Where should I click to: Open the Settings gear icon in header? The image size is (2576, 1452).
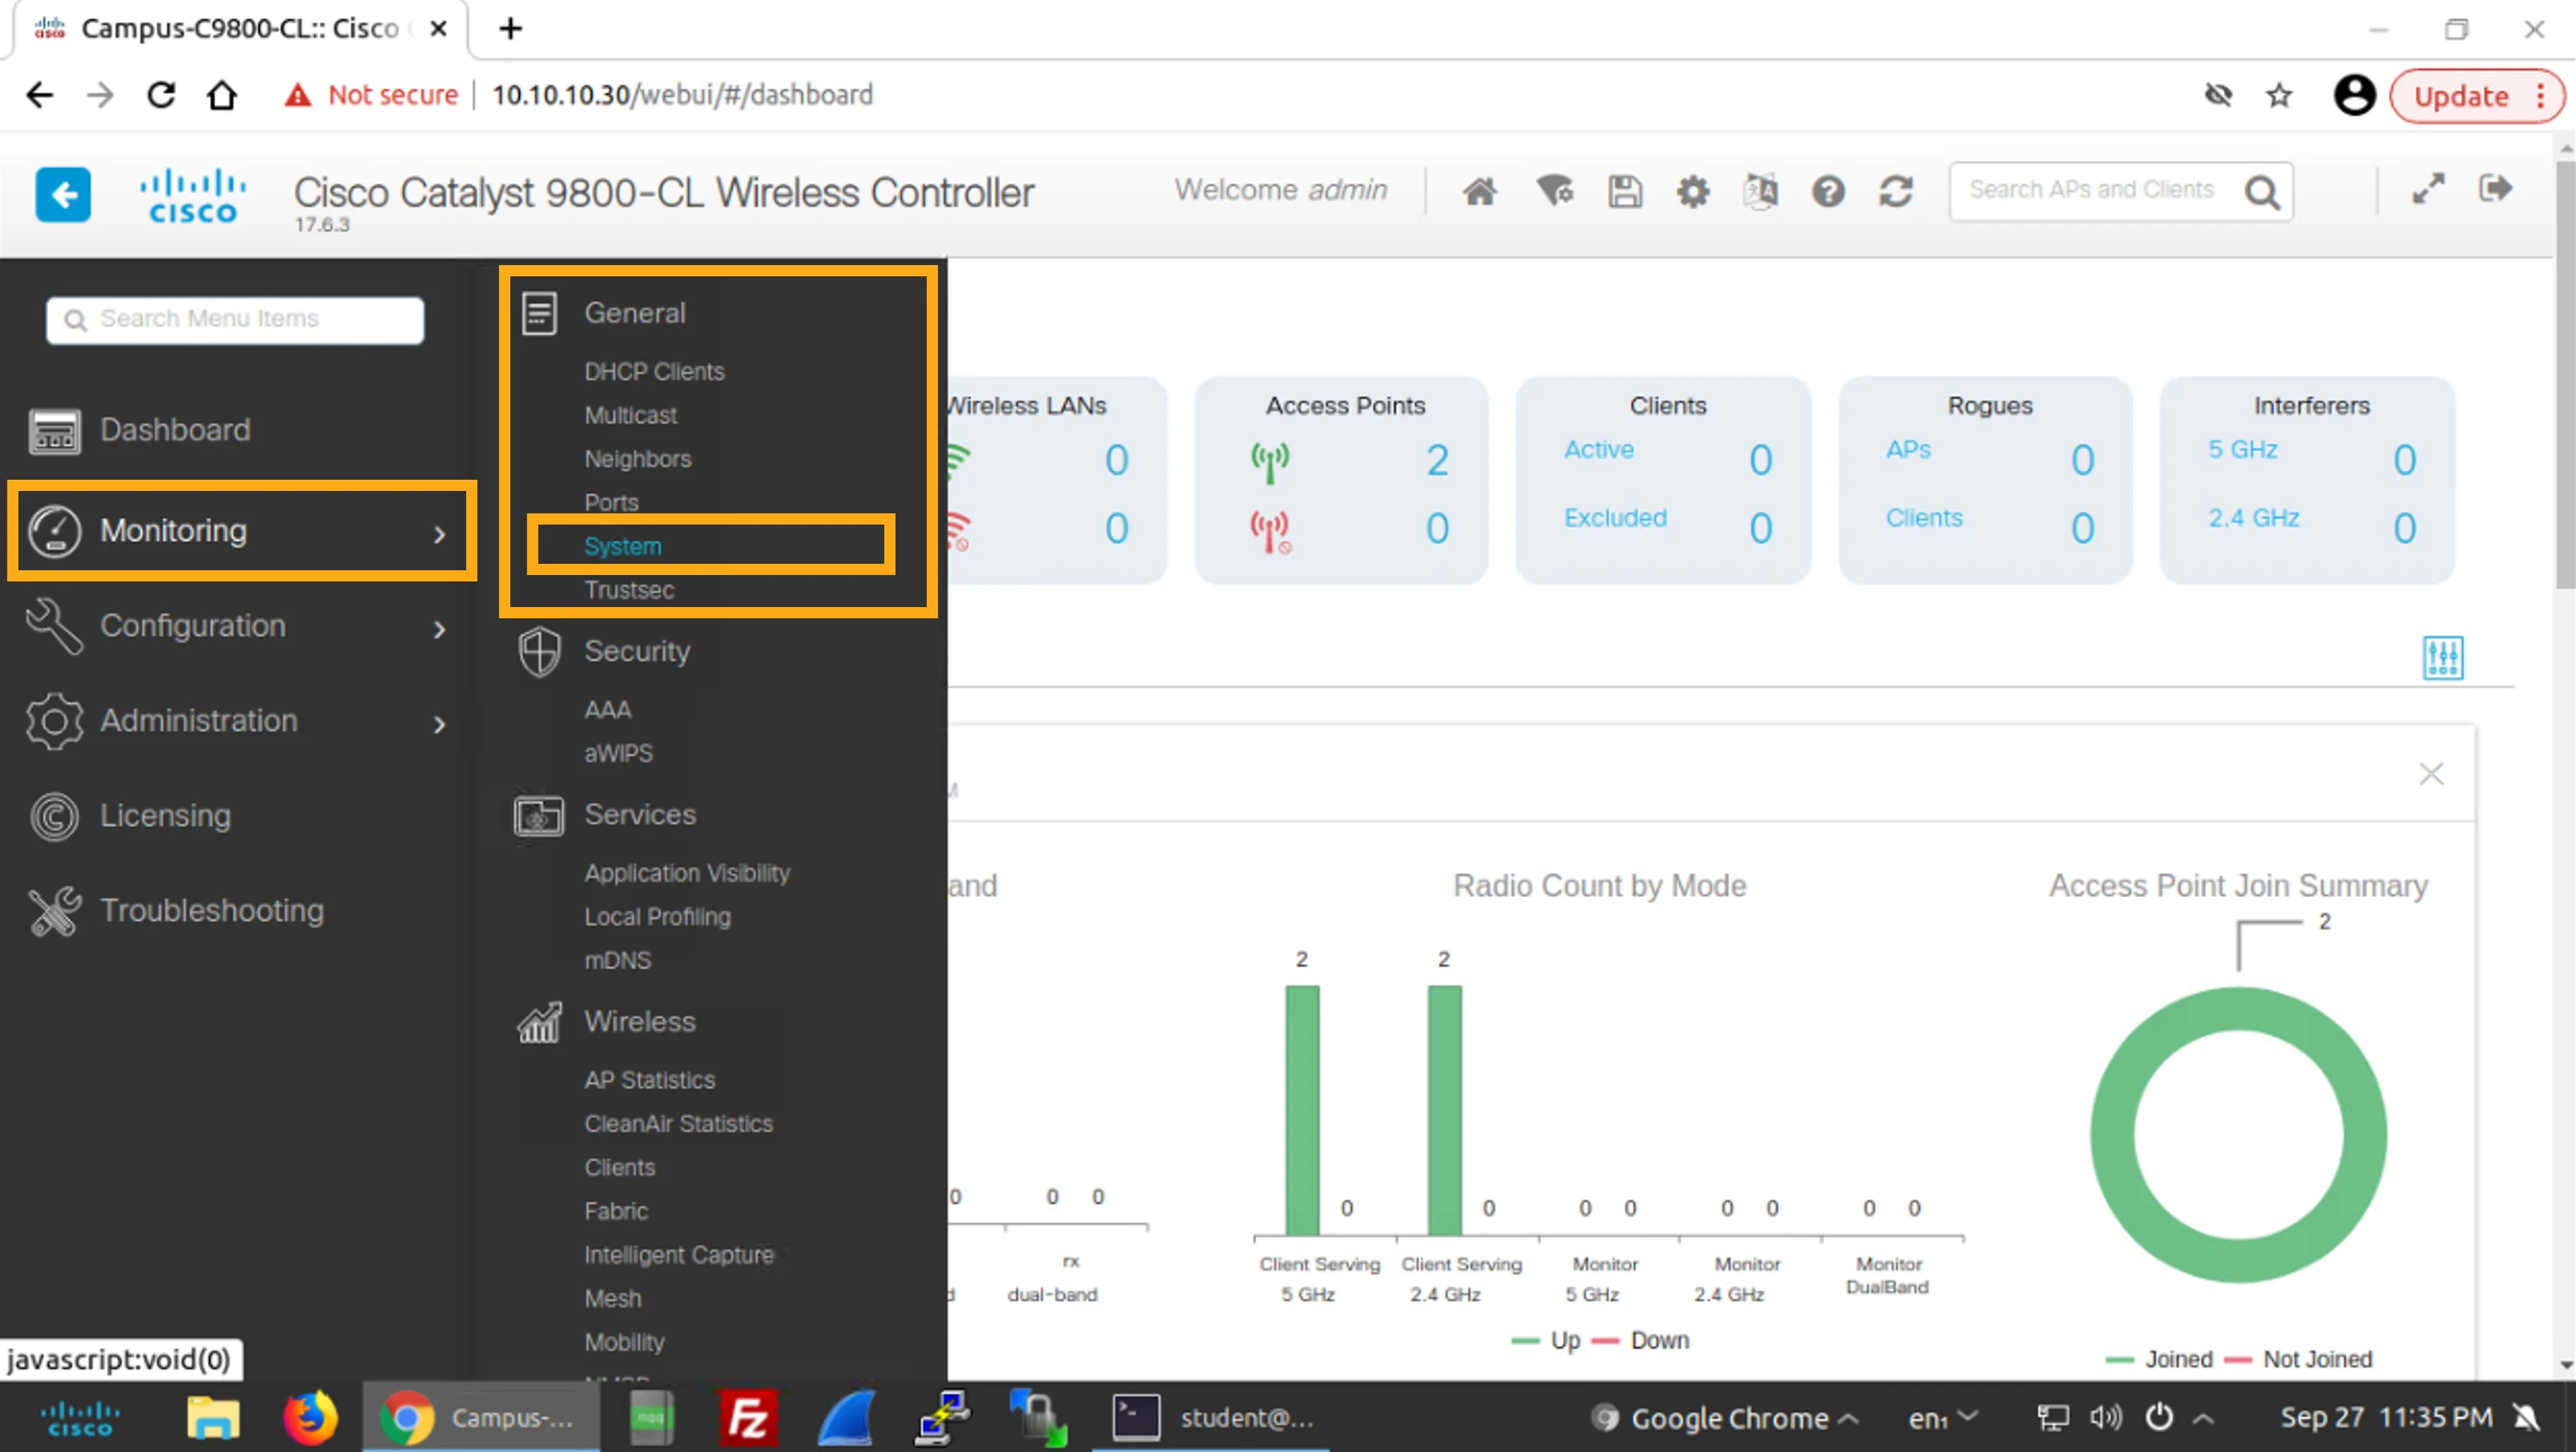coord(1692,191)
